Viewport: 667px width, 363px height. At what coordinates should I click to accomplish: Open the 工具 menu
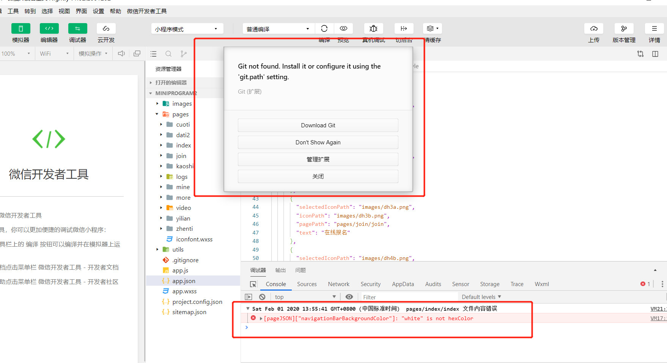[x=13, y=11]
